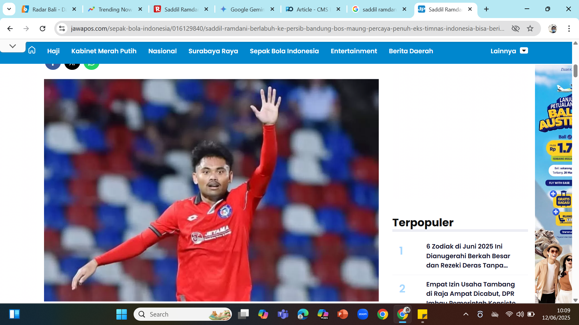Open the volume speaker tray icon
The height and width of the screenshot is (325, 579).
click(x=520, y=314)
